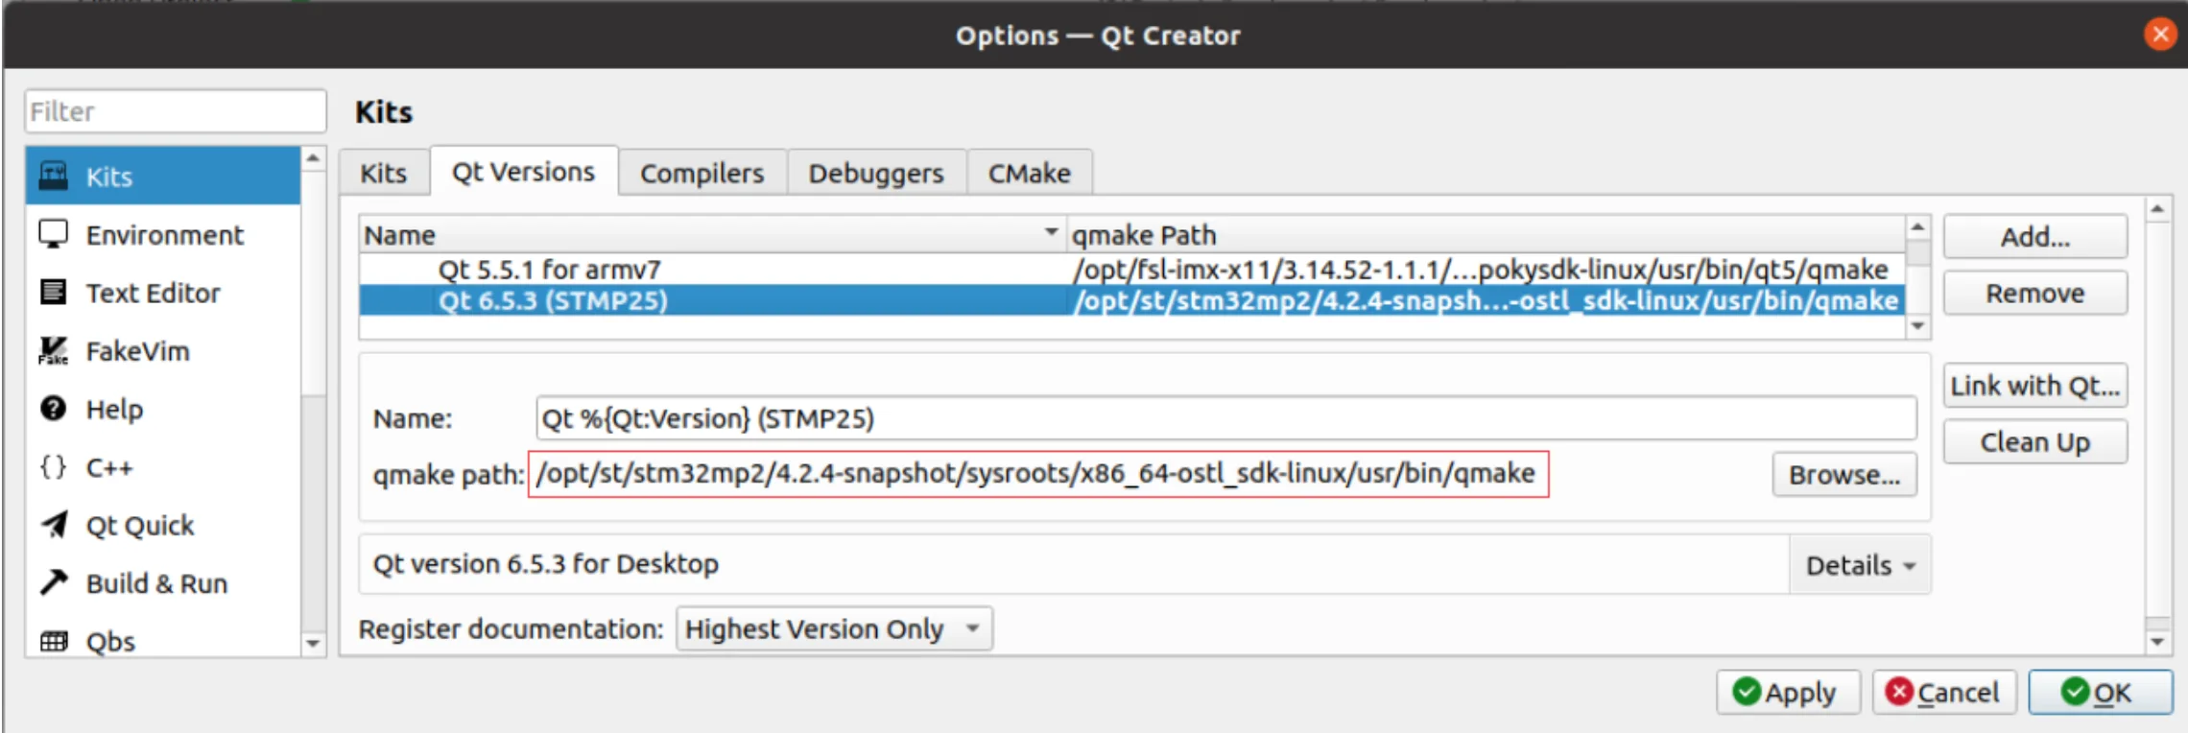Close the Options dialog with orange X
The height and width of the screenshot is (733, 2188).
point(2160,35)
